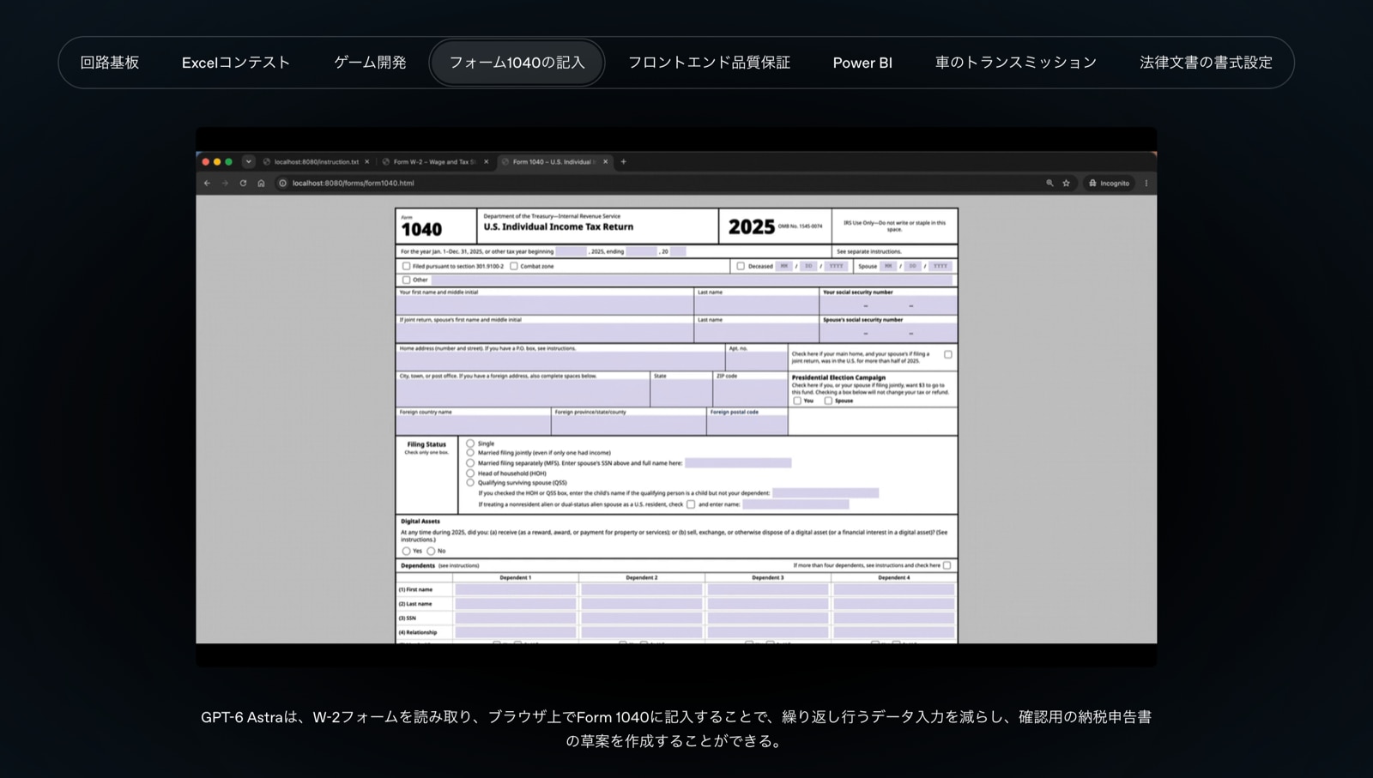Click spouse's first name and middle initial field
The width and height of the screenshot is (1373, 778).
tap(545, 333)
